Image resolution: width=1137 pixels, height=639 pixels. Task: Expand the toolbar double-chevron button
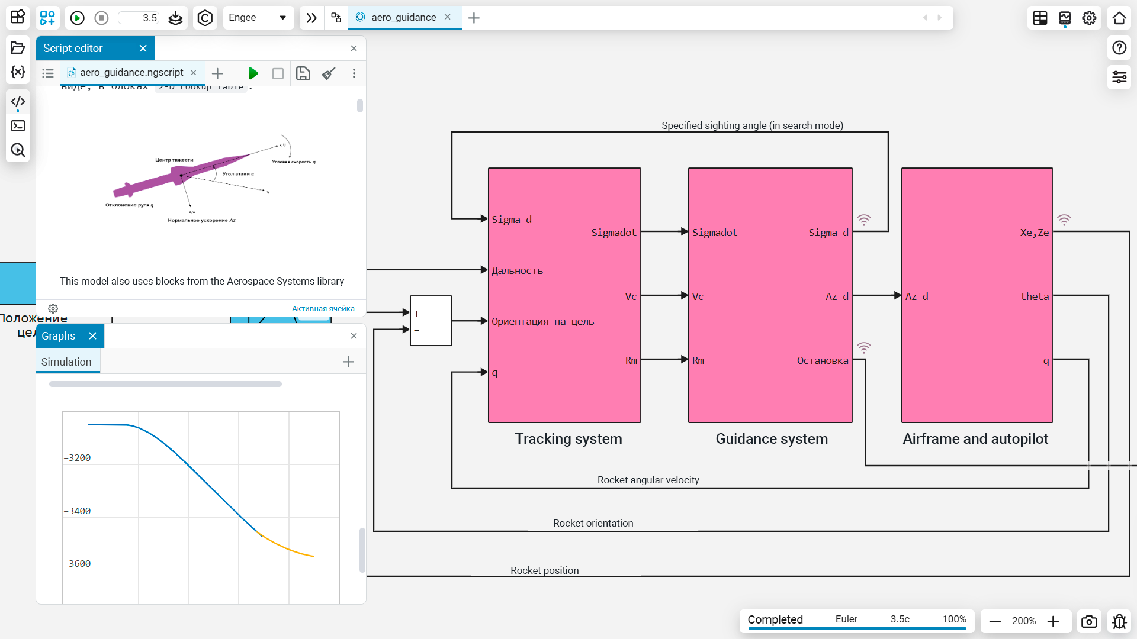coord(311,18)
